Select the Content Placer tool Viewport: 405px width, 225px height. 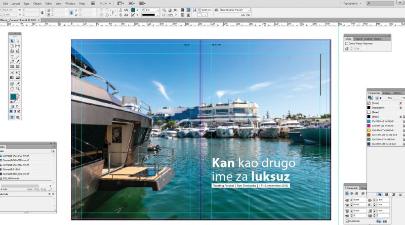[x=18, y=51]
